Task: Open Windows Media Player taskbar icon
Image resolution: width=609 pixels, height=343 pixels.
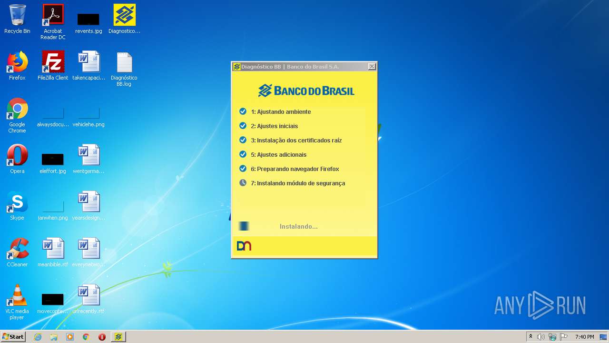Action: (70, 337)
